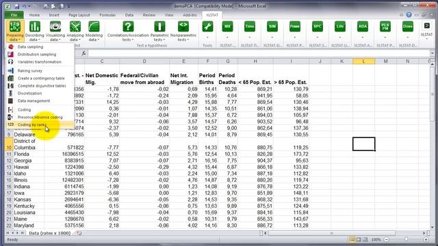The image size is (438, 246).
Task: Switch to the View tab
Action: 169,15
